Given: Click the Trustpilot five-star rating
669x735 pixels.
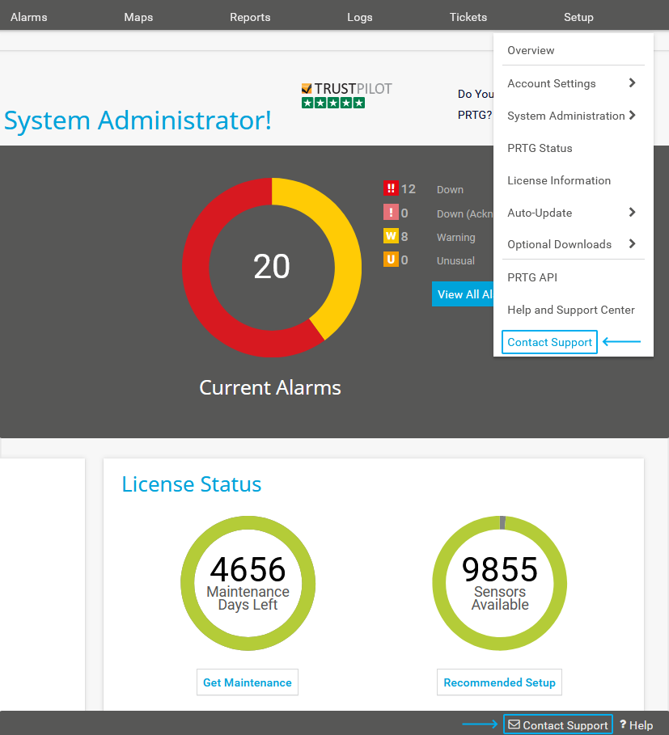Looking at the screenshot, I should [x=333, y=103].
